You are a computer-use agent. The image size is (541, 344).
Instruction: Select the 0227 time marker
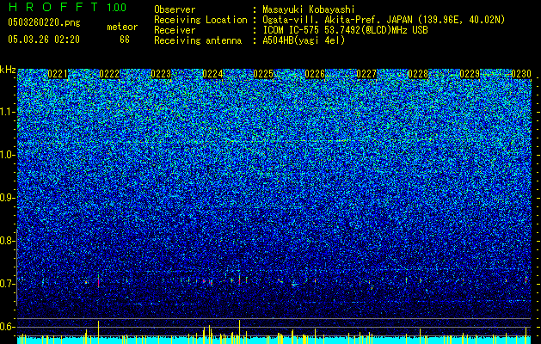click(x=366, y=74)
